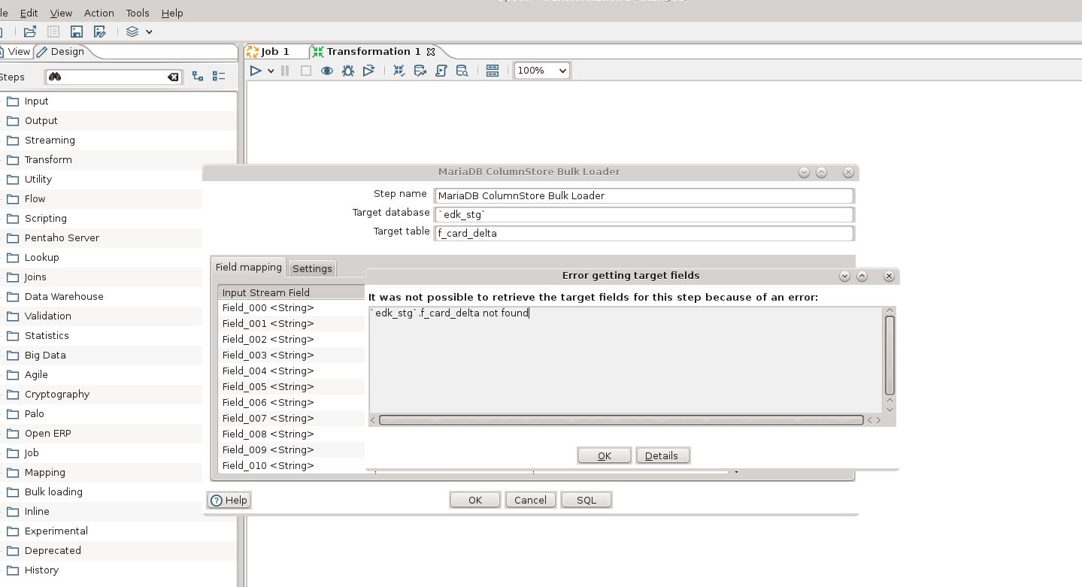This screenshot has width=1082, height=587.
Task: Click the Debug transformation bug icon
Action: (x=348, y=71)
